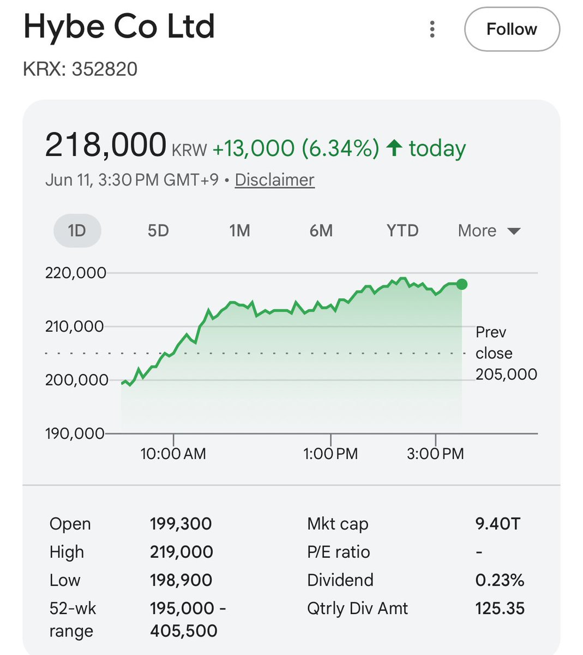Image resolution: width=583 pixels, height=655 pixels.
Task: Click the Hybe Co Ltd title
Action: tap(119, 26)
